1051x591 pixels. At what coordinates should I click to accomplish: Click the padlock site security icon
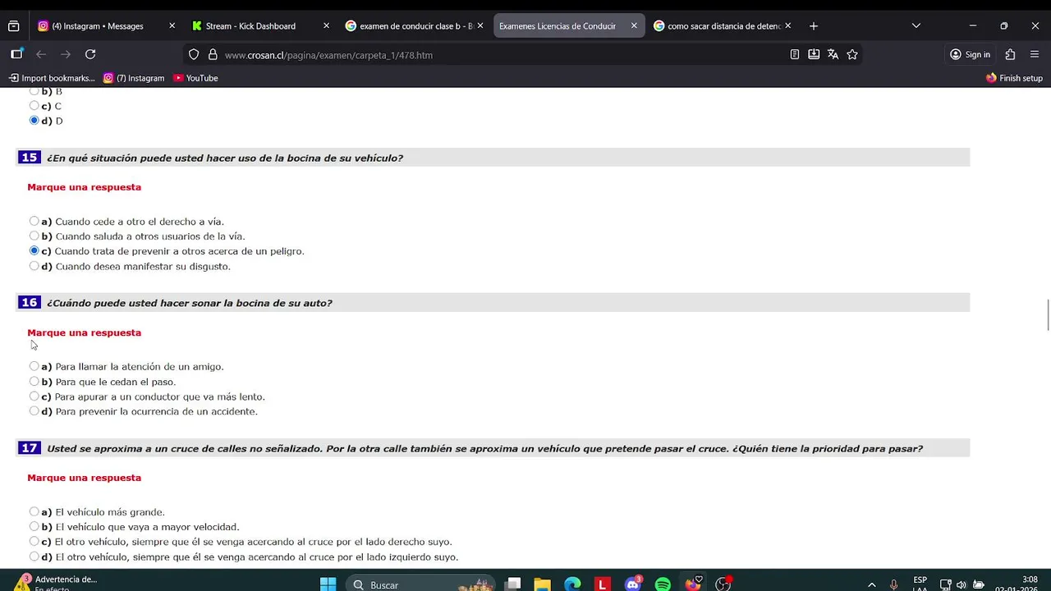pyautogui.click(x=213, y=55)
